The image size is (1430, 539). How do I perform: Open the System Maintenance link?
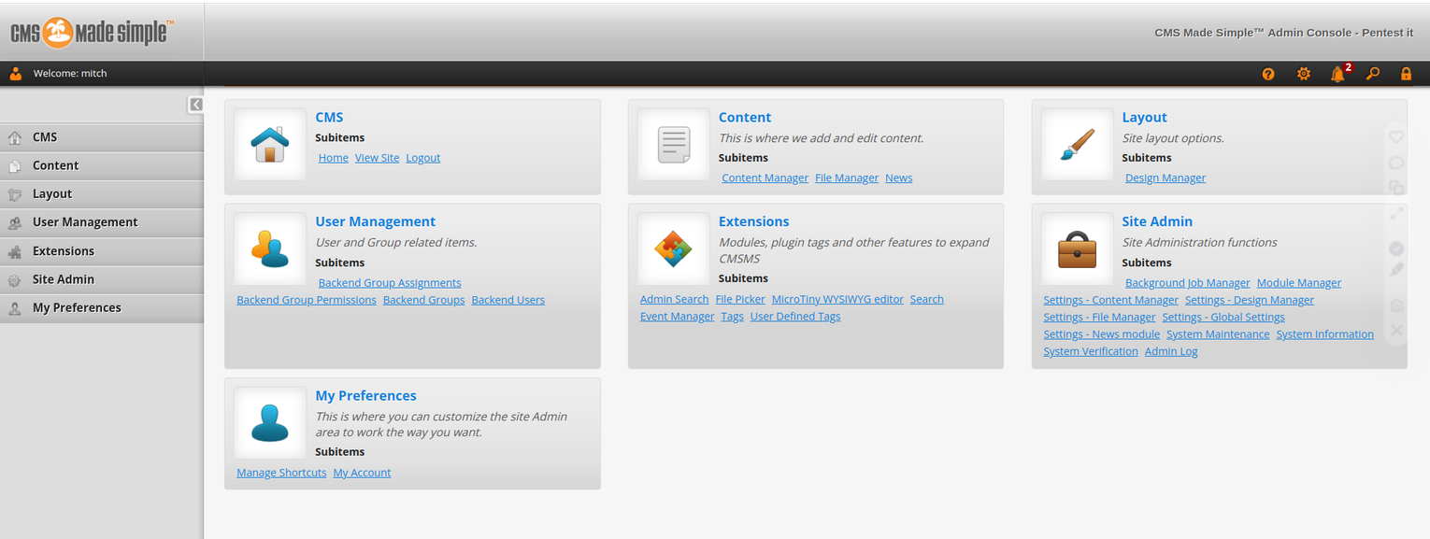(x=1218, y=334)
